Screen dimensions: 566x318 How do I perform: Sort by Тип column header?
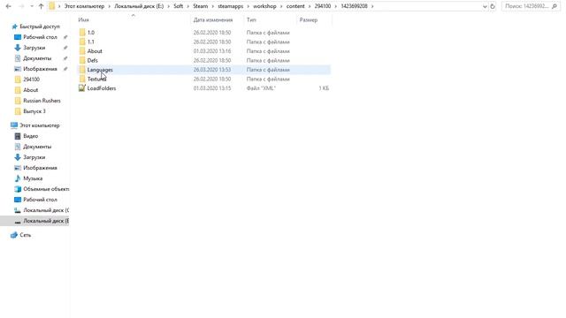[251, 20]
